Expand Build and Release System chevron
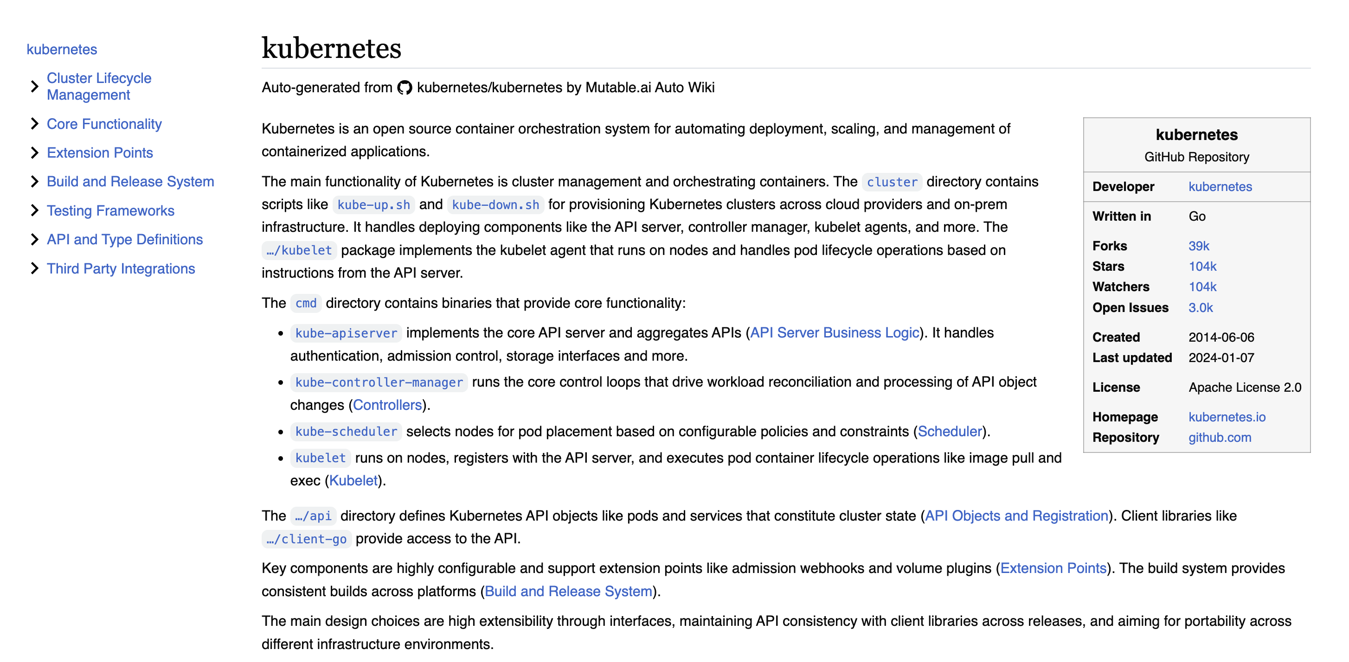Screen dimensions: 1349x662 click(x=35, y=182)
